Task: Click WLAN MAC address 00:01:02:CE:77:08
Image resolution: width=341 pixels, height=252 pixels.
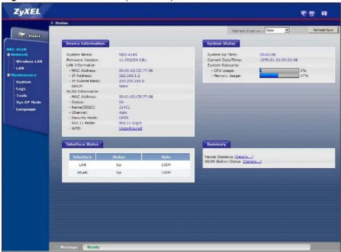Action: click(x=136, y=96)
